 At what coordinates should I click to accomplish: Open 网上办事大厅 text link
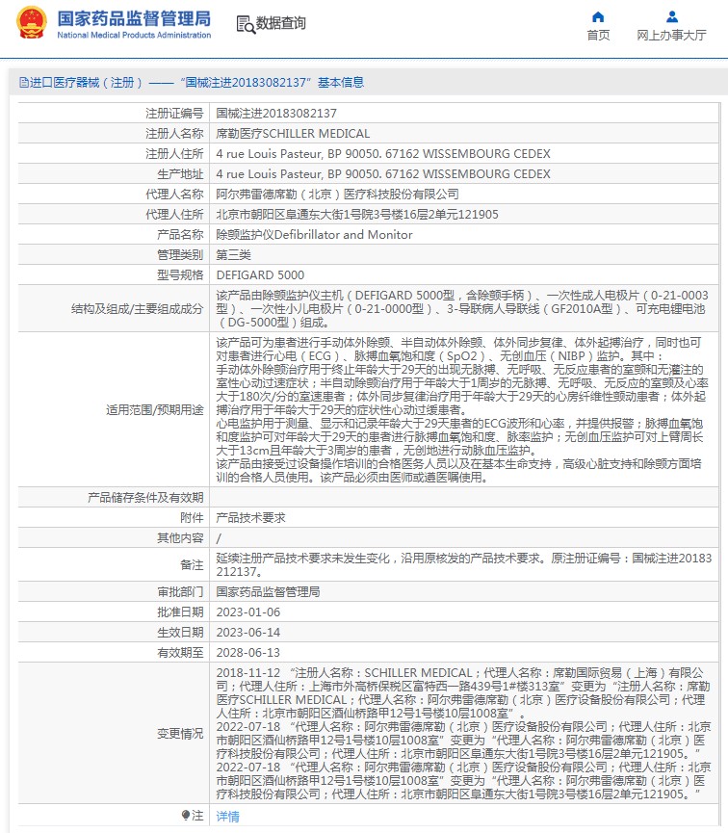672,35
